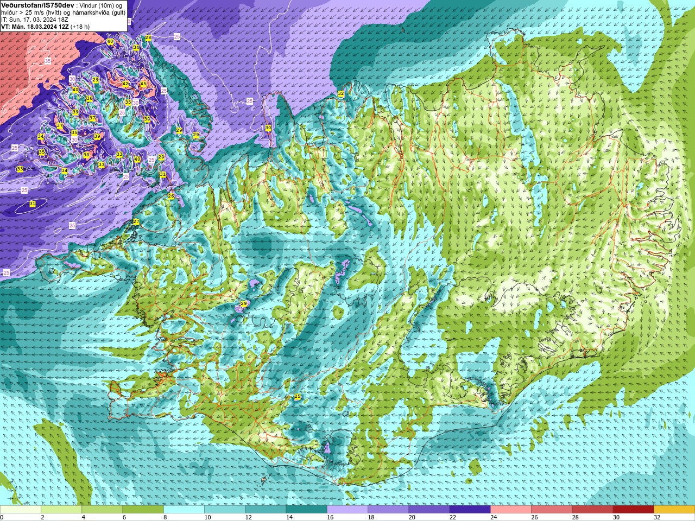Pick the 20–22 m/s violet legend swatch
The width and height of the screenshot is (695, 521).
tap(429, 510)
